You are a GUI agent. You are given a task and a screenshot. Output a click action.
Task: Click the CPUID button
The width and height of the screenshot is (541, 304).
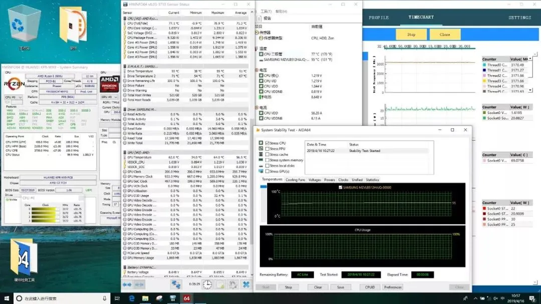click(370, 287)
